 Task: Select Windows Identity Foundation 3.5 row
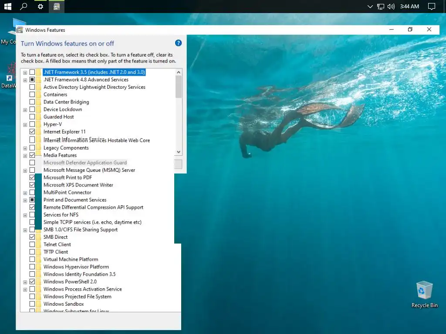79,274
